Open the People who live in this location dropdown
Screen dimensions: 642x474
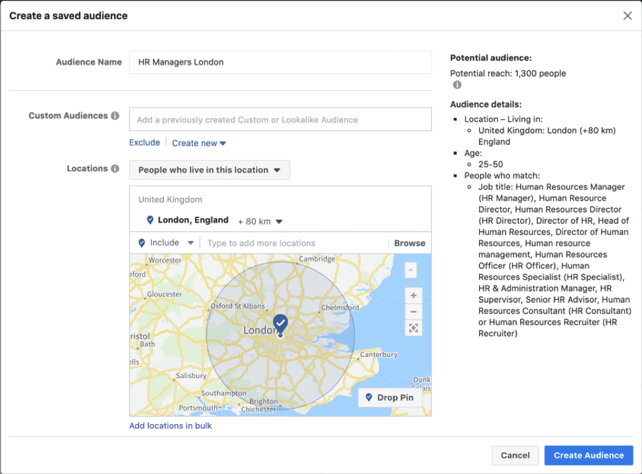[209, 170]
